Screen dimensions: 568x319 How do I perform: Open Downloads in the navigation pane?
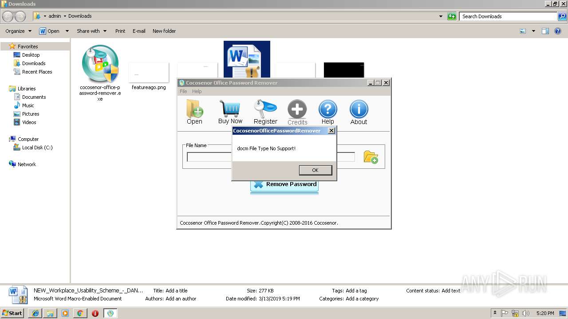pyautogui.click(x=34, y=63)
